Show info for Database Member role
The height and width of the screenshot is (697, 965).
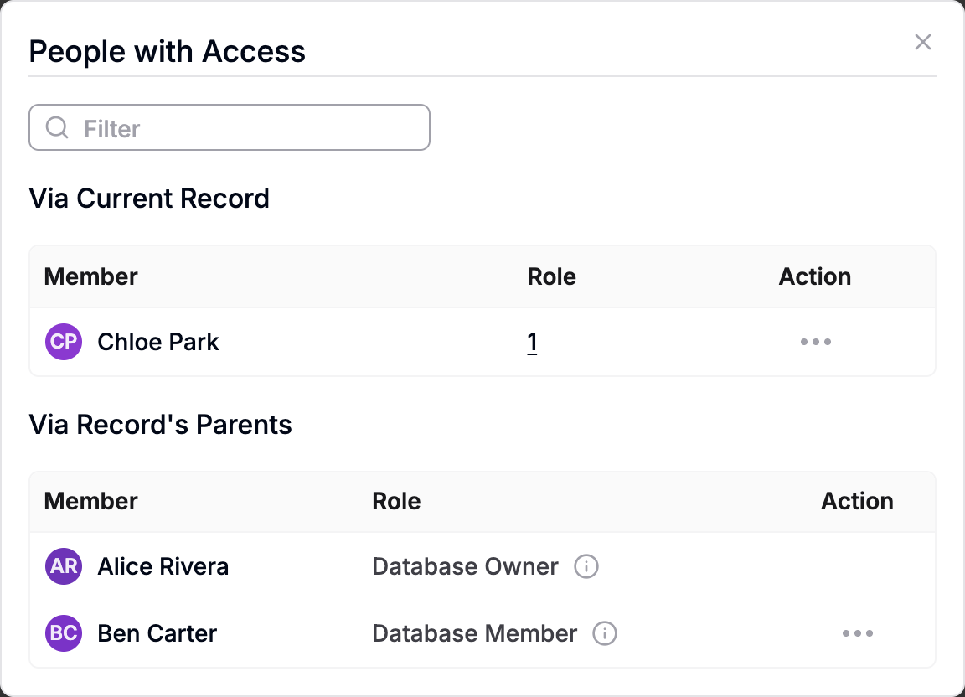coord(604,633)
